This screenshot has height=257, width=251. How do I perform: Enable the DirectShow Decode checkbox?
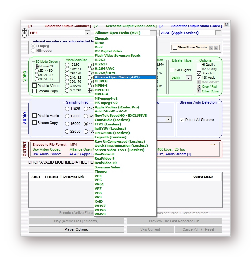175,48
